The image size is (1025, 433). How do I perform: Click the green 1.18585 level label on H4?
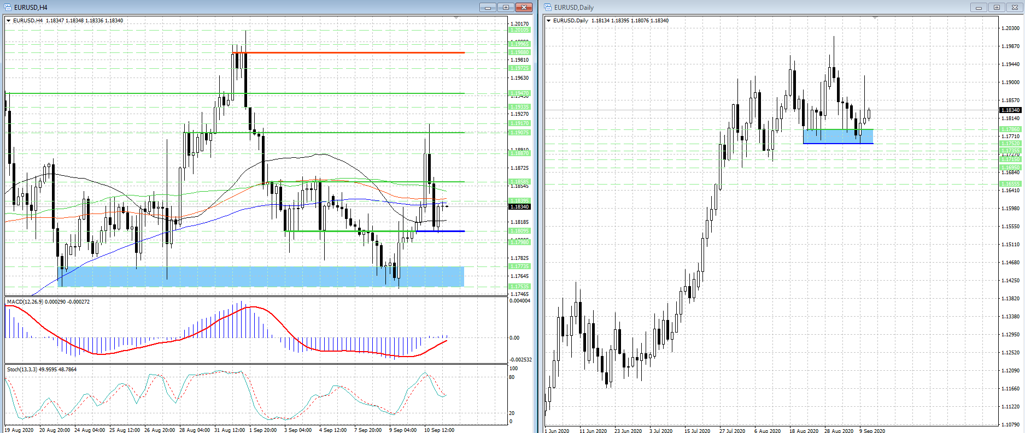tap(519, 182)
